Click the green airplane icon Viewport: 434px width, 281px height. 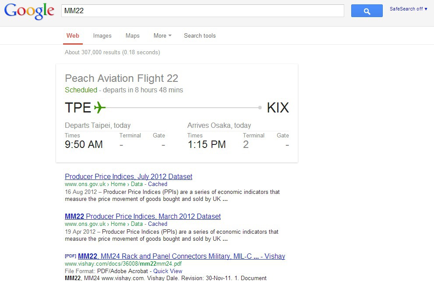point(100,107)
